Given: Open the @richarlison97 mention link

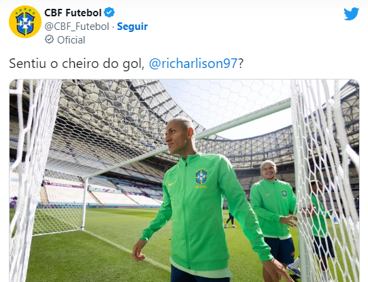Looking at the screenshot, I should coord(193,63).
